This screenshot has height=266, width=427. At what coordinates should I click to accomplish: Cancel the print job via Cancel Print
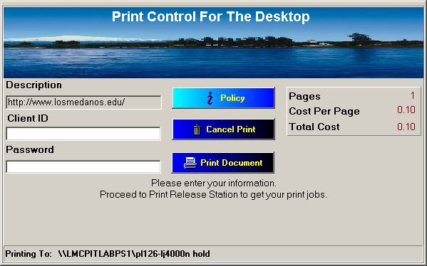[x=223, y=129]
